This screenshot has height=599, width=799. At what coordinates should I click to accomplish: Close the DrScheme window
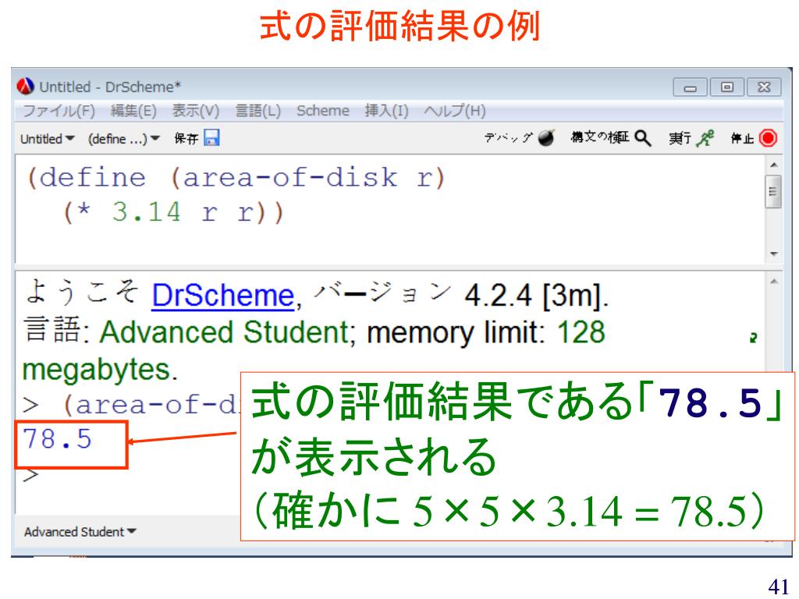pyautogui.click(x=764, y=87)
